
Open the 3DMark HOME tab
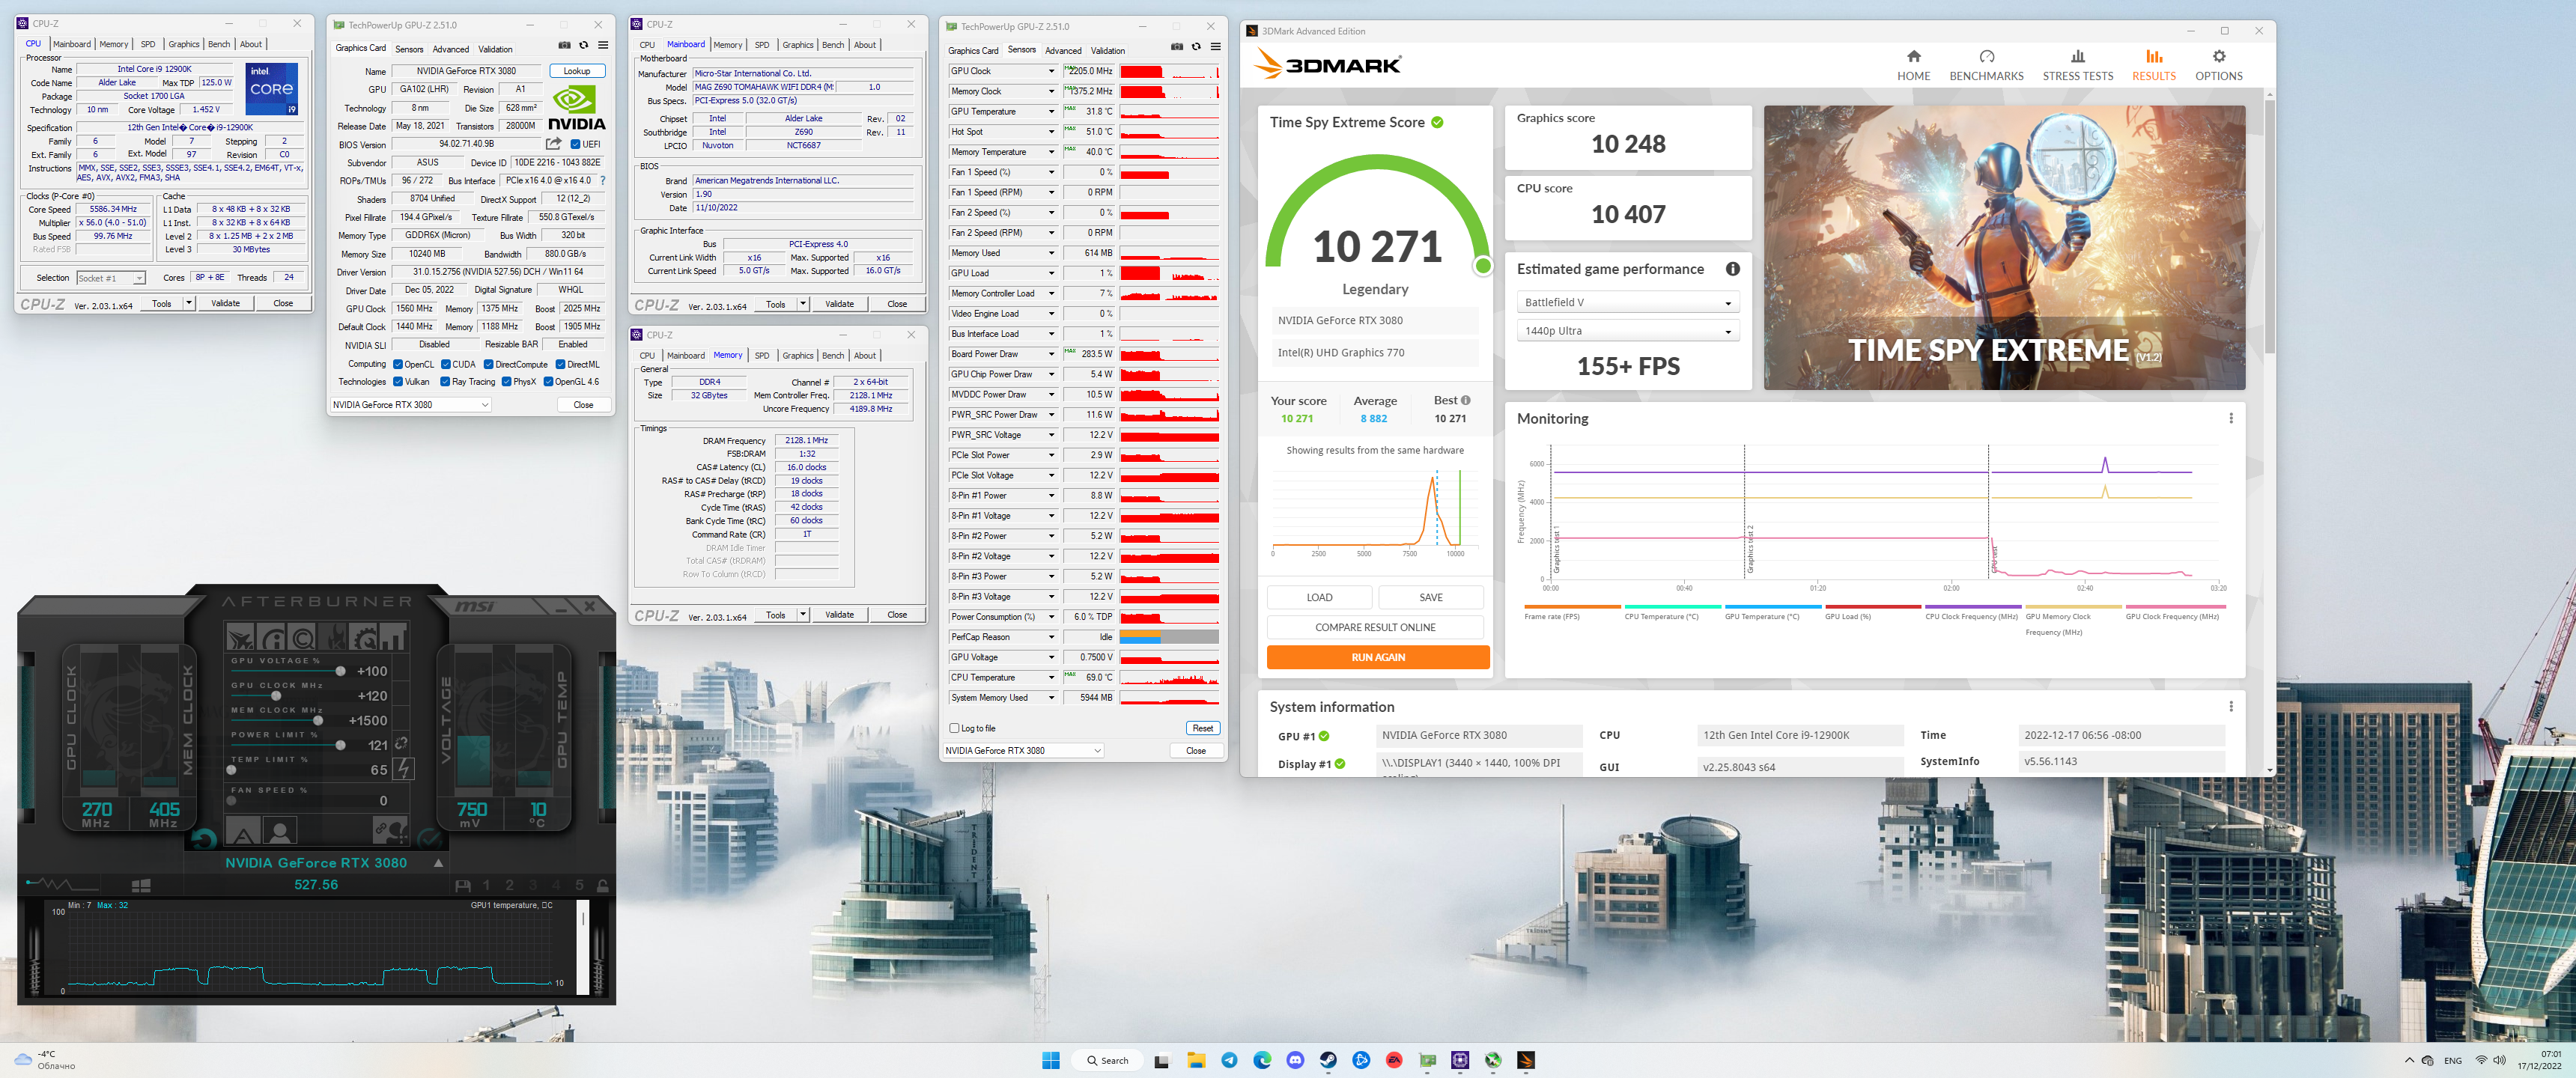[1913, 66]
